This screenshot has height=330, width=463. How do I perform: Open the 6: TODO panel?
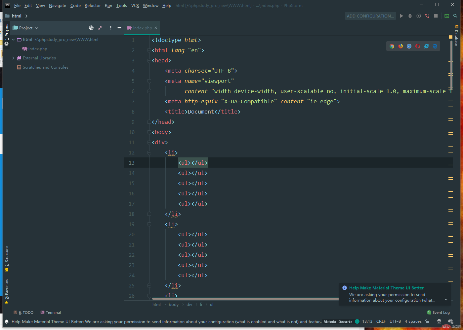(x=23, y=313)
